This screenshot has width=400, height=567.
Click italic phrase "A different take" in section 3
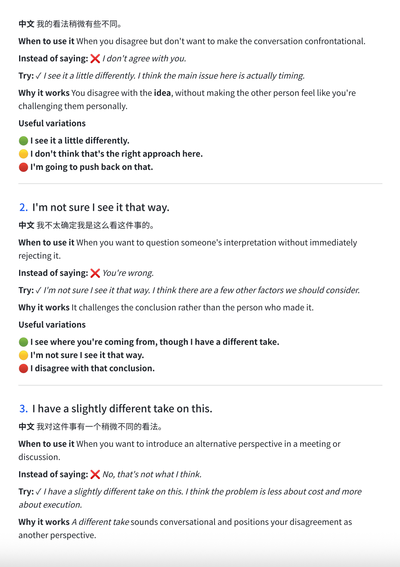[x=100, y=522]
